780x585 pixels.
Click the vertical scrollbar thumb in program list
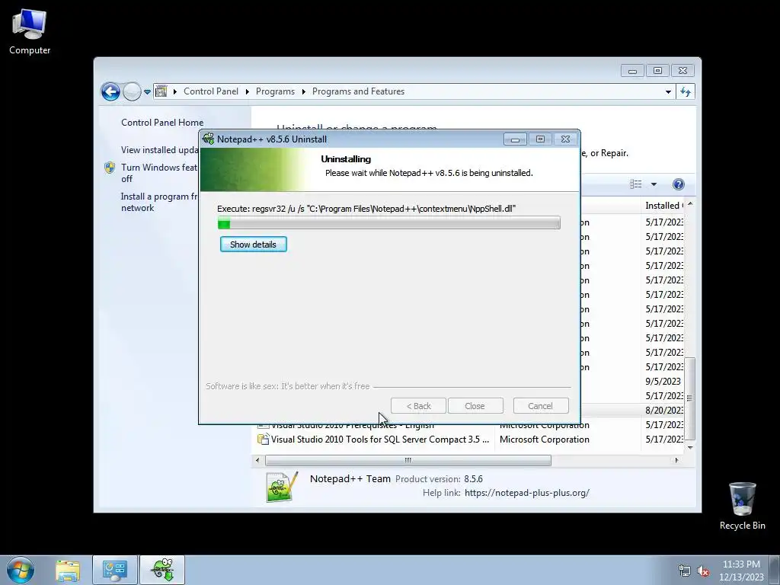[x=690, y=398]
